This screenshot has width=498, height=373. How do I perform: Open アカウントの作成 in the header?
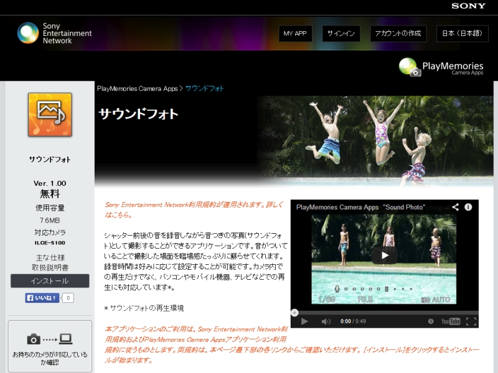(398, 34)
